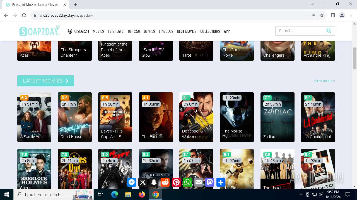The height and width of the screenshot is (200, 357).
Task: Open a new browser tab
Action: (x=75, y=4)
